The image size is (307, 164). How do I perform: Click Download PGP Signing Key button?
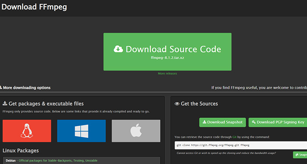(278, 122)
